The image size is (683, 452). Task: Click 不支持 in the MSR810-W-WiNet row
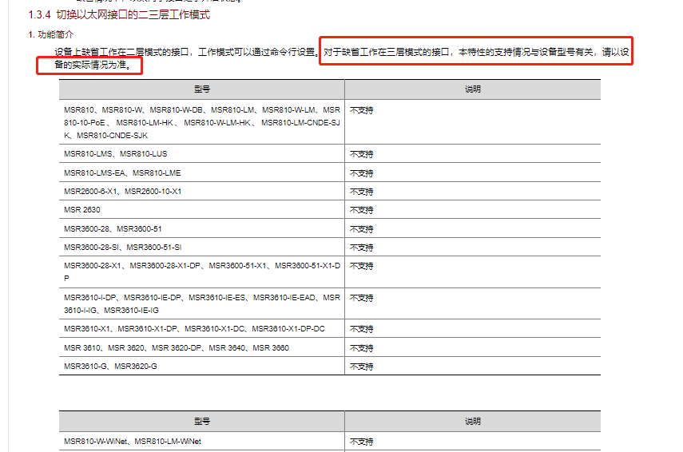(362, 442)
